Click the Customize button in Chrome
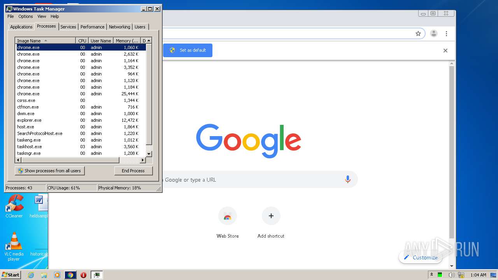Image resolution: width=498 pixels, height=280 pixels. click(421, 257)
